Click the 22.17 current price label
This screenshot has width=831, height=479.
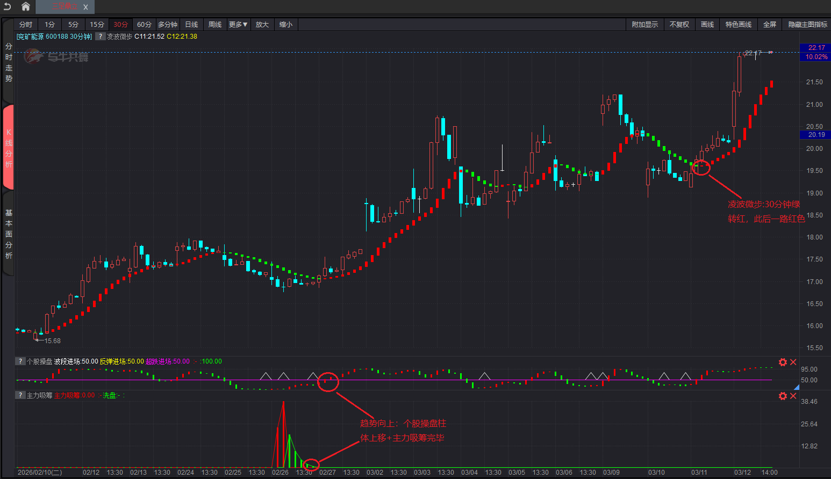coord(816,48)
